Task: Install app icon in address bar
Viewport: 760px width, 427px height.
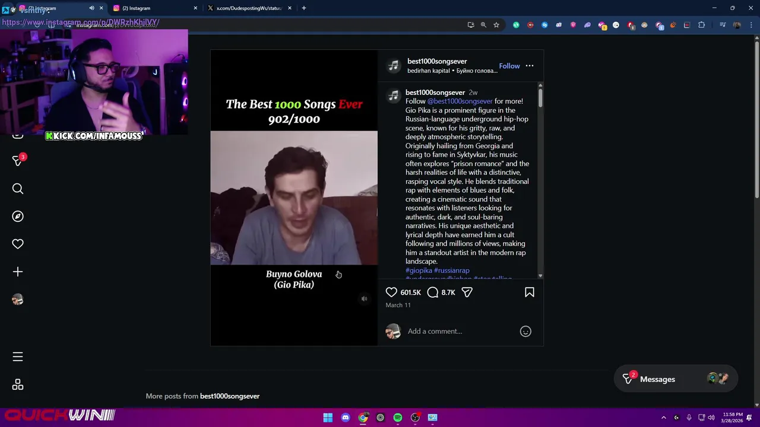Action: tap(471, 25)
